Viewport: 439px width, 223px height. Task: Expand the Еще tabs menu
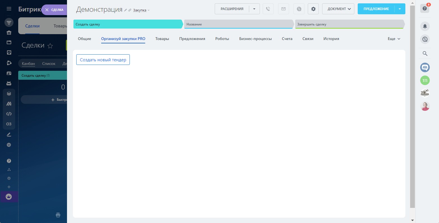tap(394, 39)
